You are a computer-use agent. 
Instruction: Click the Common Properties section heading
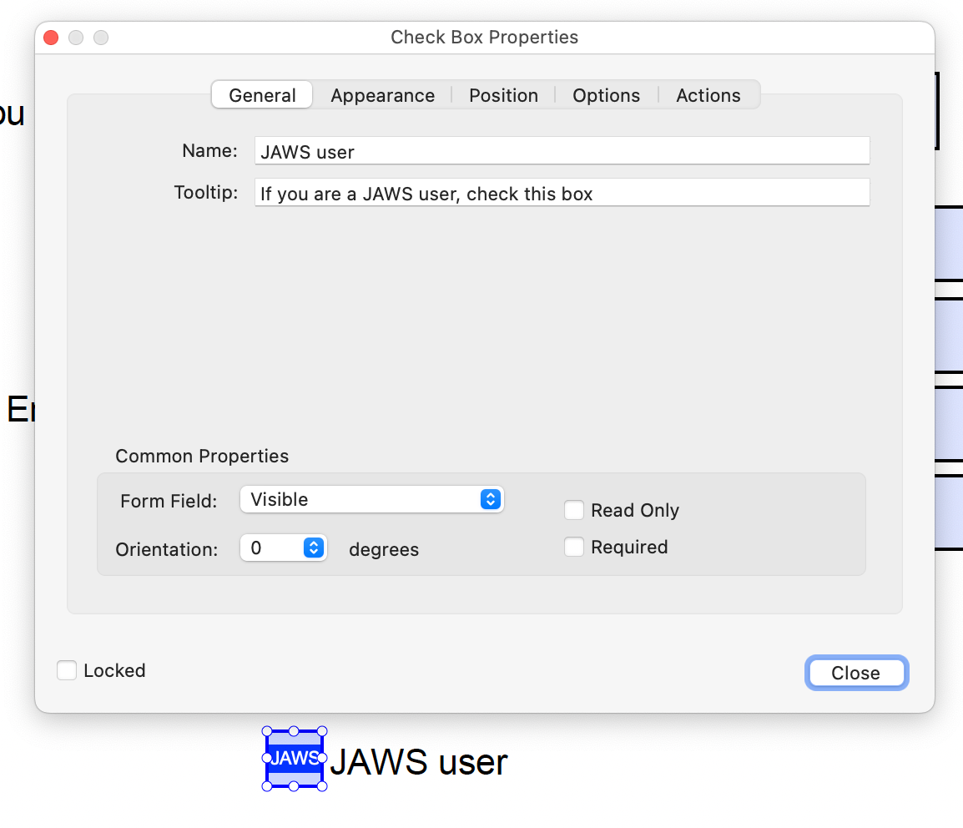point(201,456)
